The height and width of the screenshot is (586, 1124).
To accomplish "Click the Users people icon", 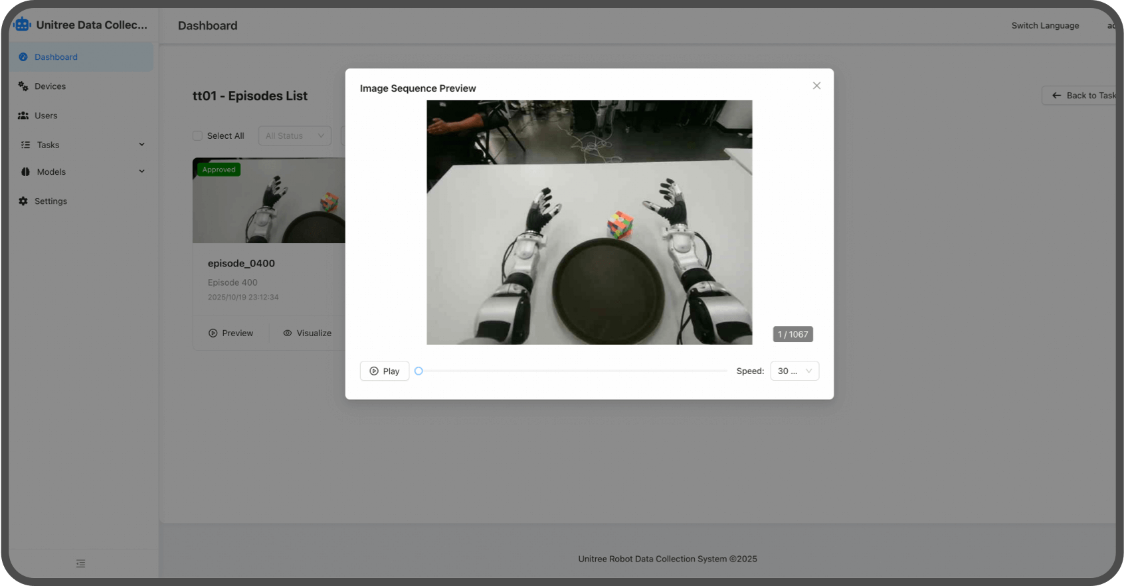I will click(23, 116).
